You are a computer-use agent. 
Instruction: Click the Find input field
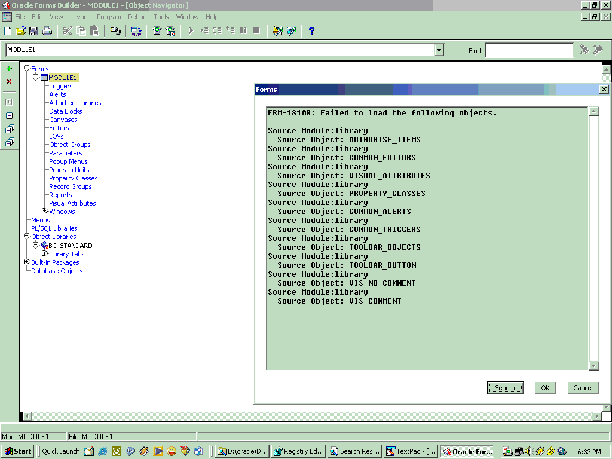530,50
